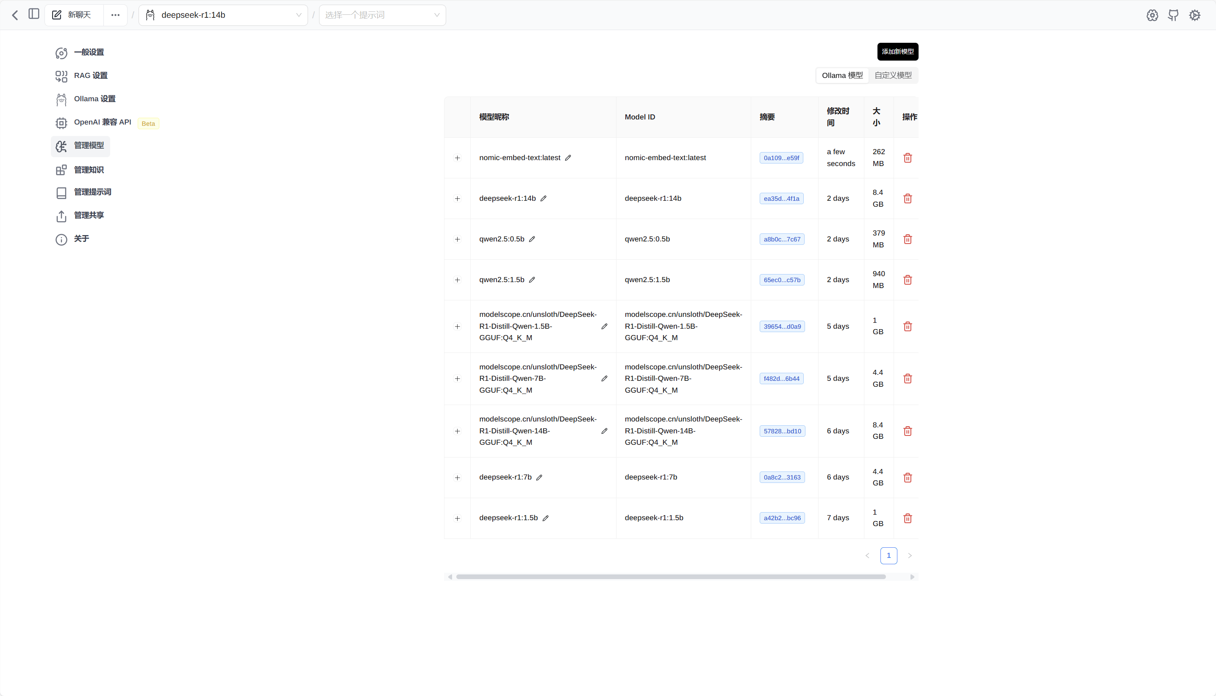Go back with left arrow icon
Screen dimensions: 1216x696
coord(15,15)
